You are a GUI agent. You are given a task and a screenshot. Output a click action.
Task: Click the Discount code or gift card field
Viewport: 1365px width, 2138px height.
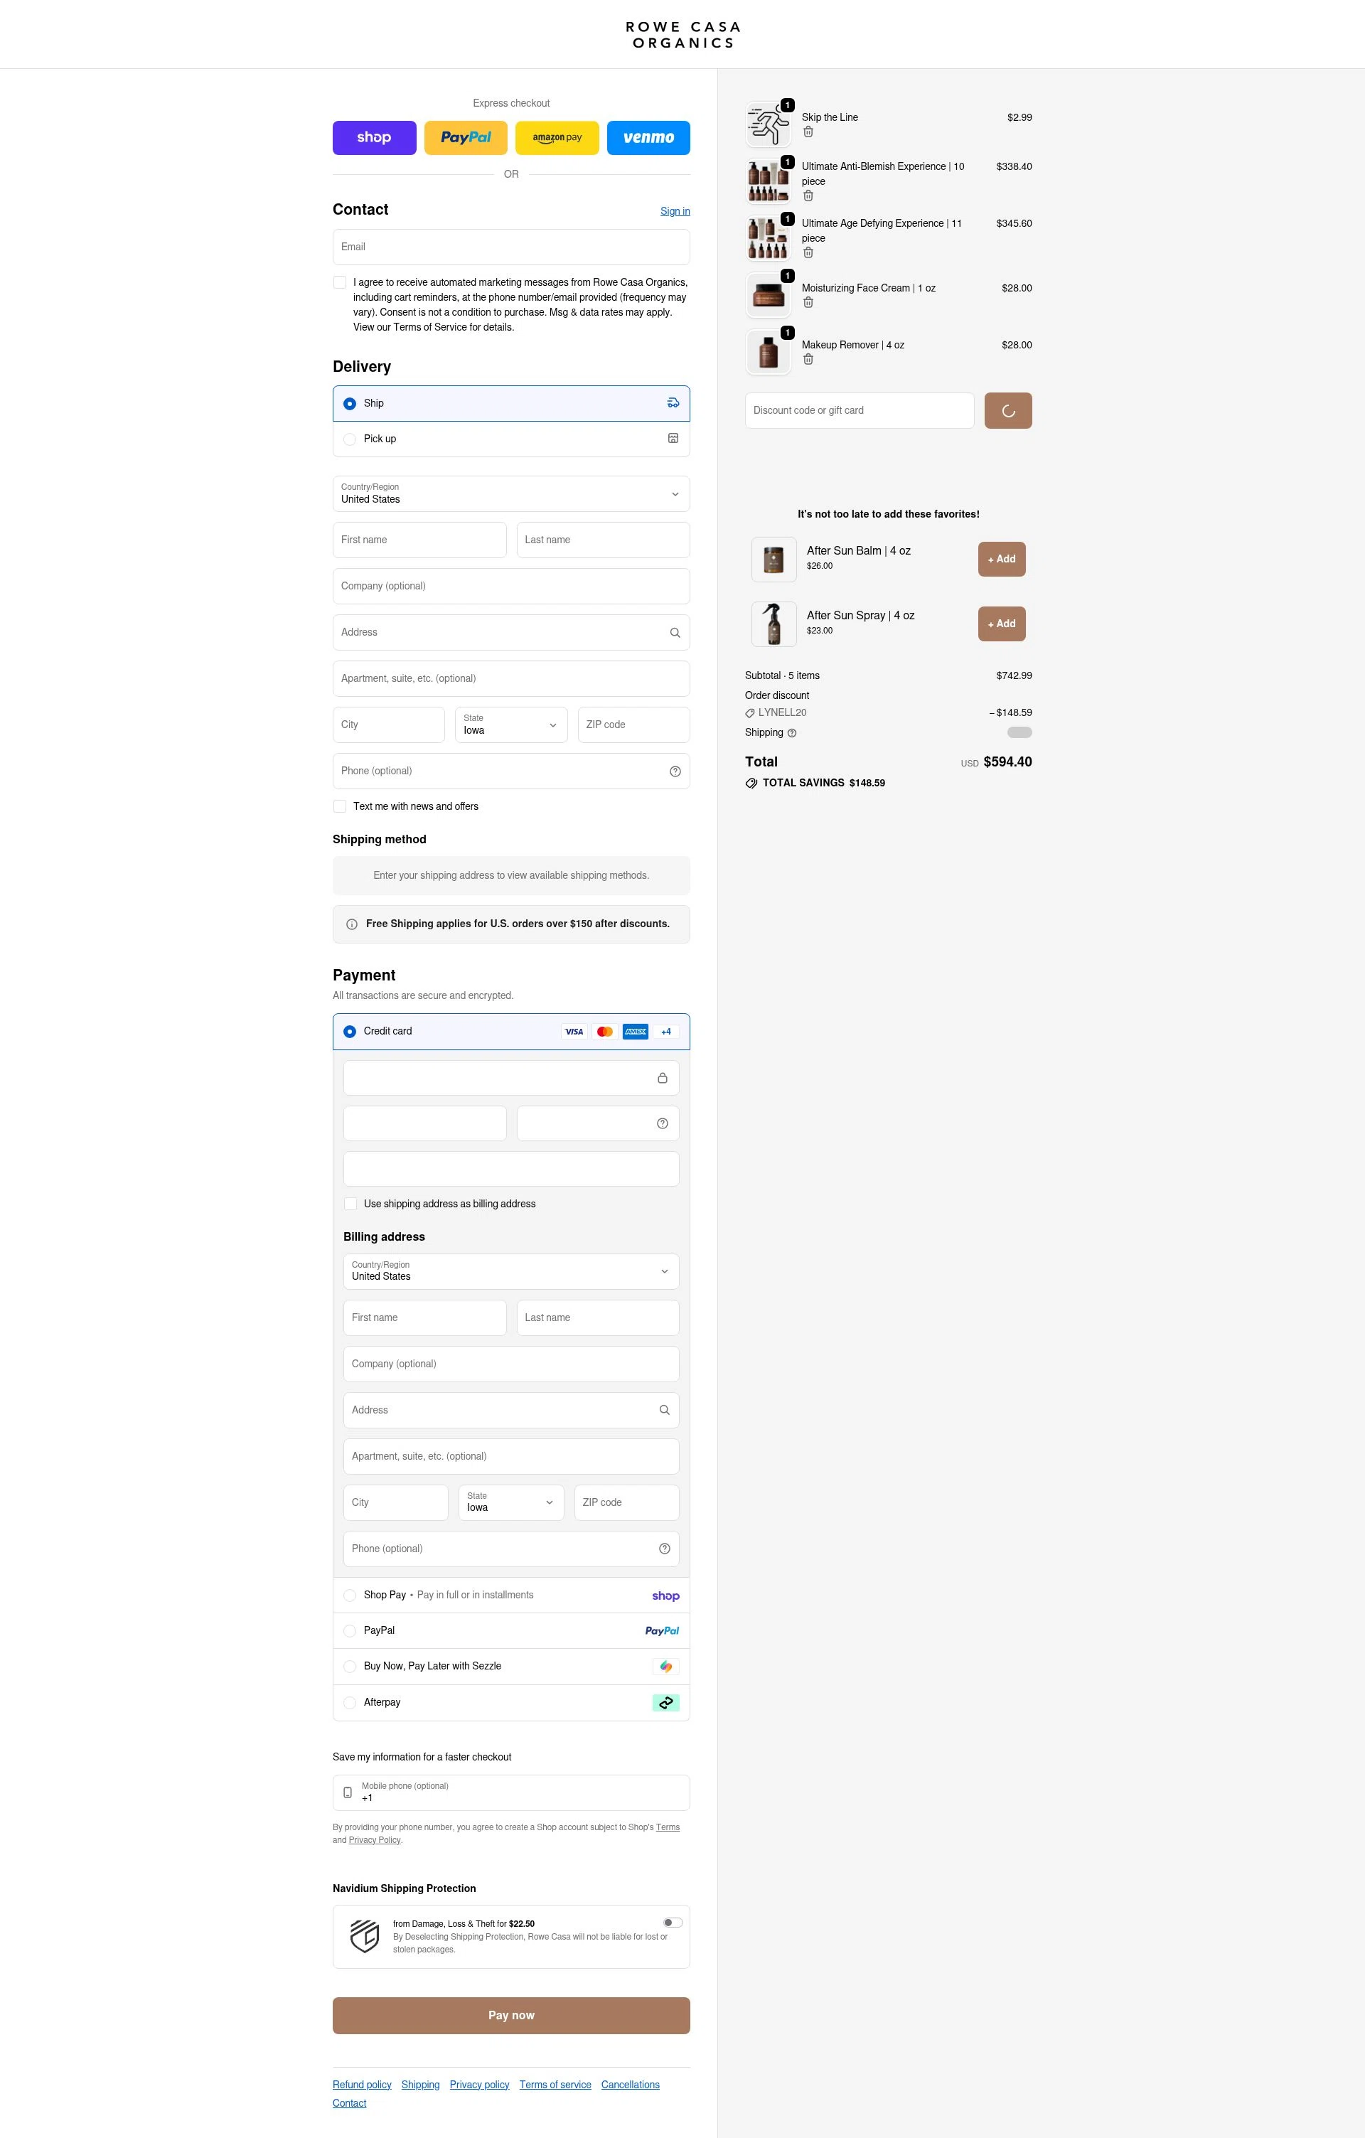[858, 411]
